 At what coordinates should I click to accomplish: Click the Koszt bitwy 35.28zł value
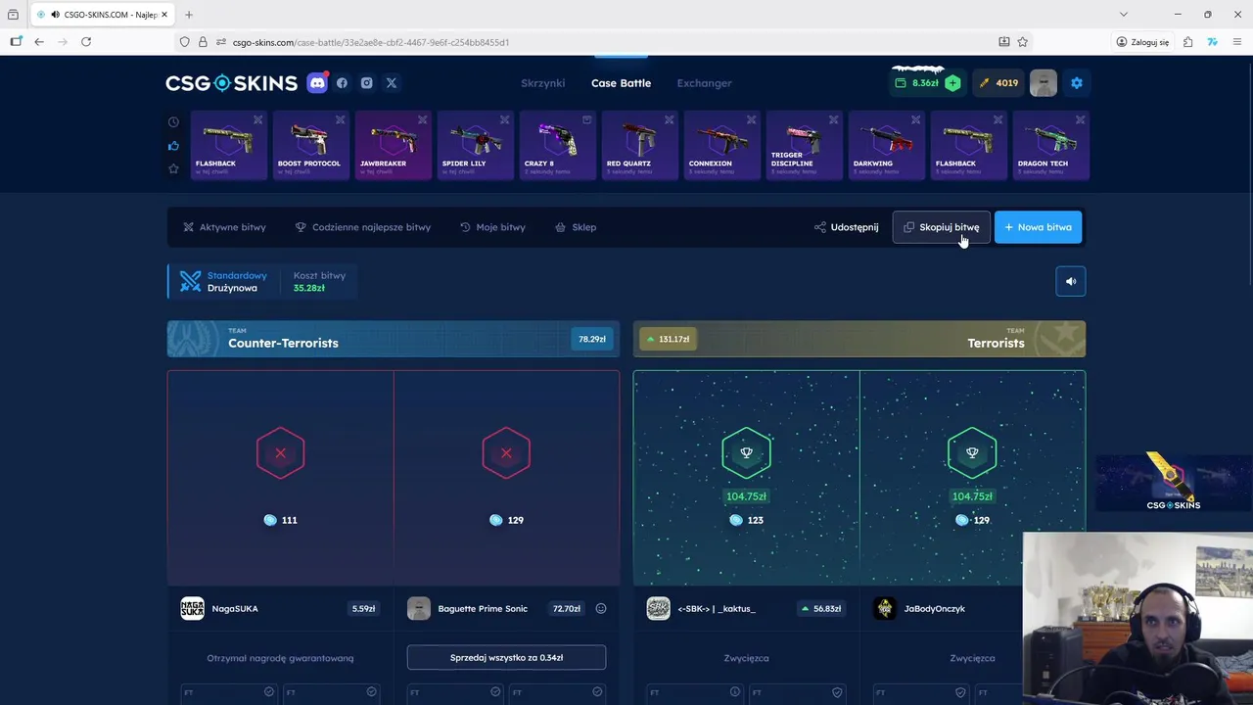tap(309, 288)
